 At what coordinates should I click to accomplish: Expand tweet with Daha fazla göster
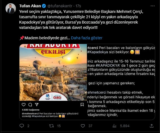(x=87, y=38)
